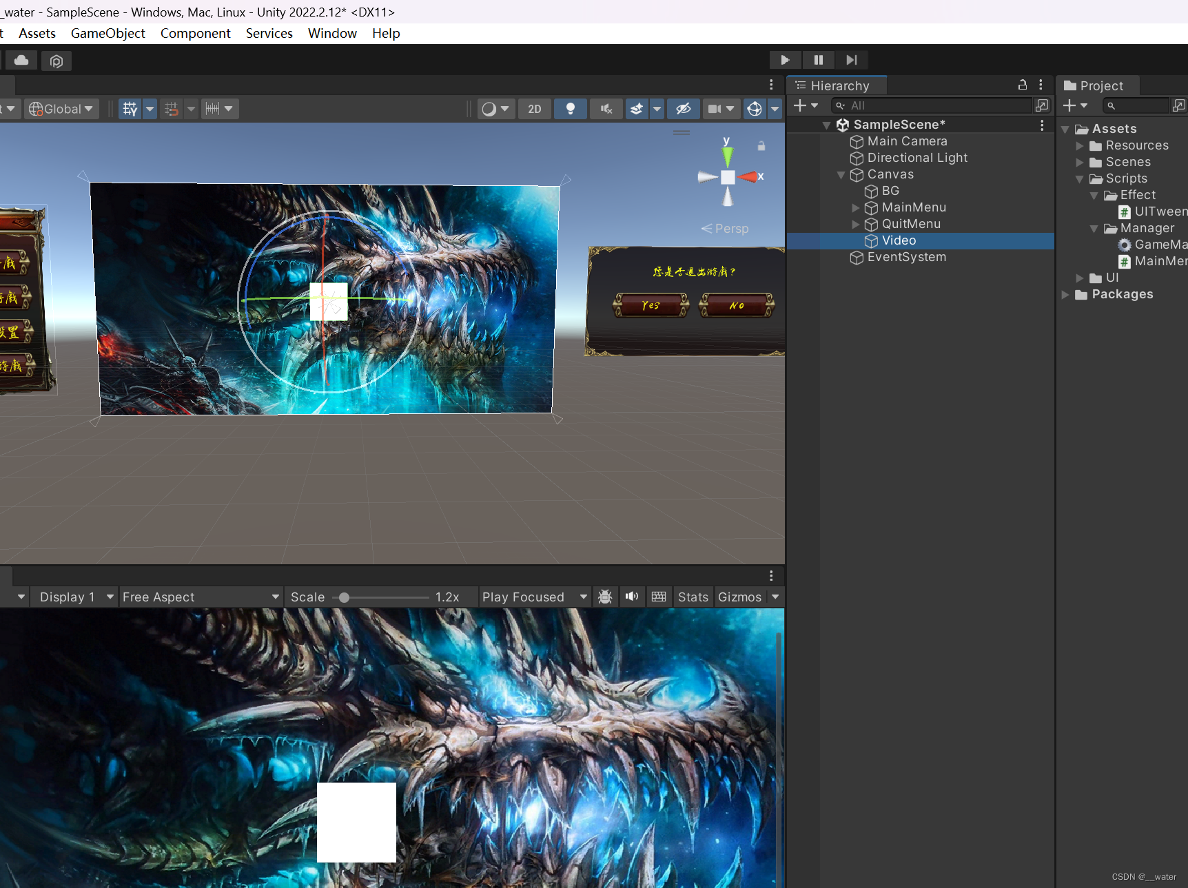1188x888 pixels.
Task: Open the Unity version control icon
Action: tap(57, 61)
